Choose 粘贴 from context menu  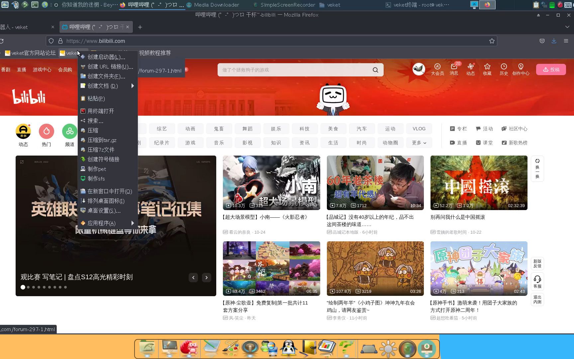(x=108, y=98)
